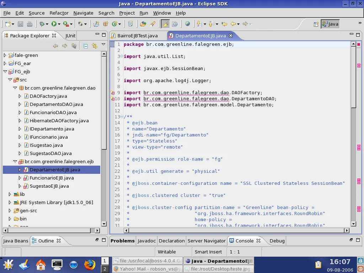Open the web browser globe toolbar icon

(187, 24)
